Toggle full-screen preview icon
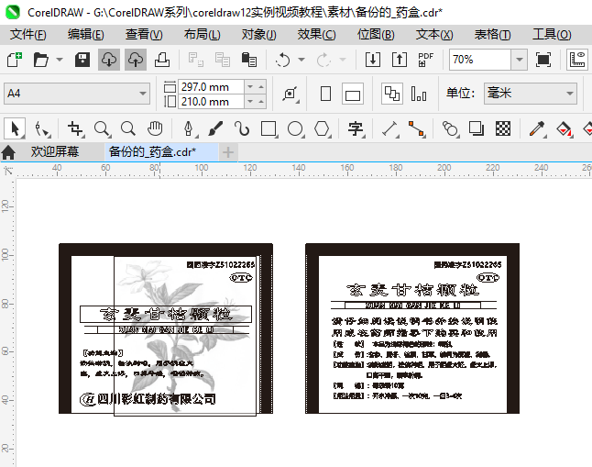592x467 pixels. pos(543,60)
